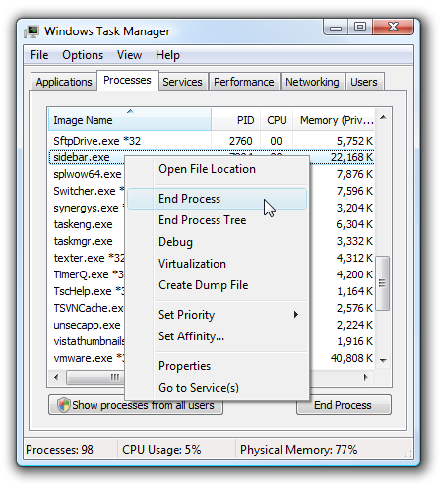Choose End Process in the context menu
The image size is (439, 484).
point(217,199)
